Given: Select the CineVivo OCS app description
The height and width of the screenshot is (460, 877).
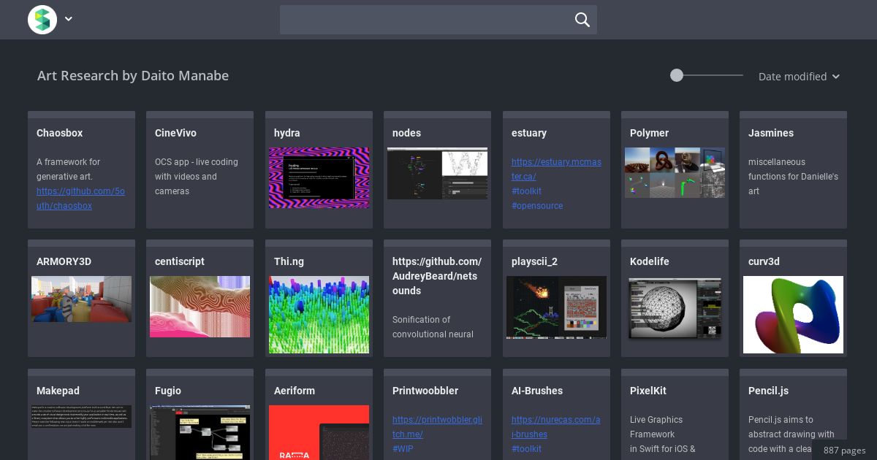Looking at the screenshot, I should point(196,177).
